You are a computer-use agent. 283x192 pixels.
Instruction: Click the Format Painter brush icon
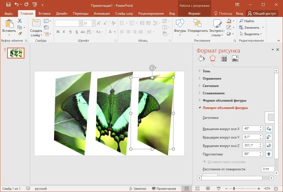20,34
